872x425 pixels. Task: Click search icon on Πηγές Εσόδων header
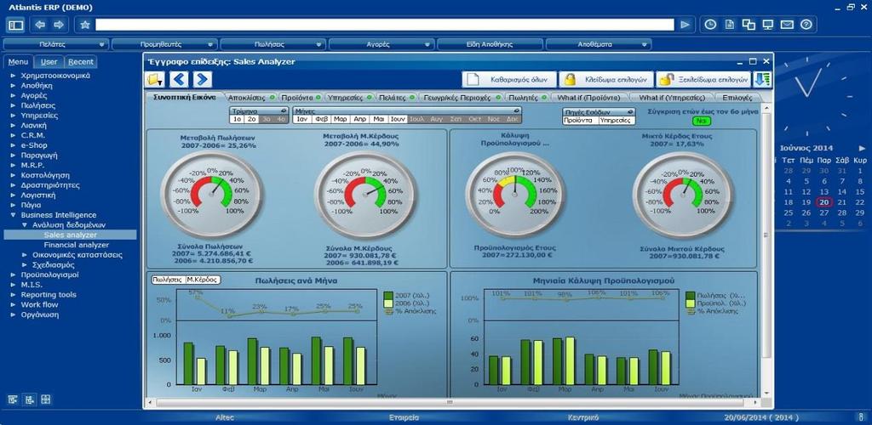629,111
